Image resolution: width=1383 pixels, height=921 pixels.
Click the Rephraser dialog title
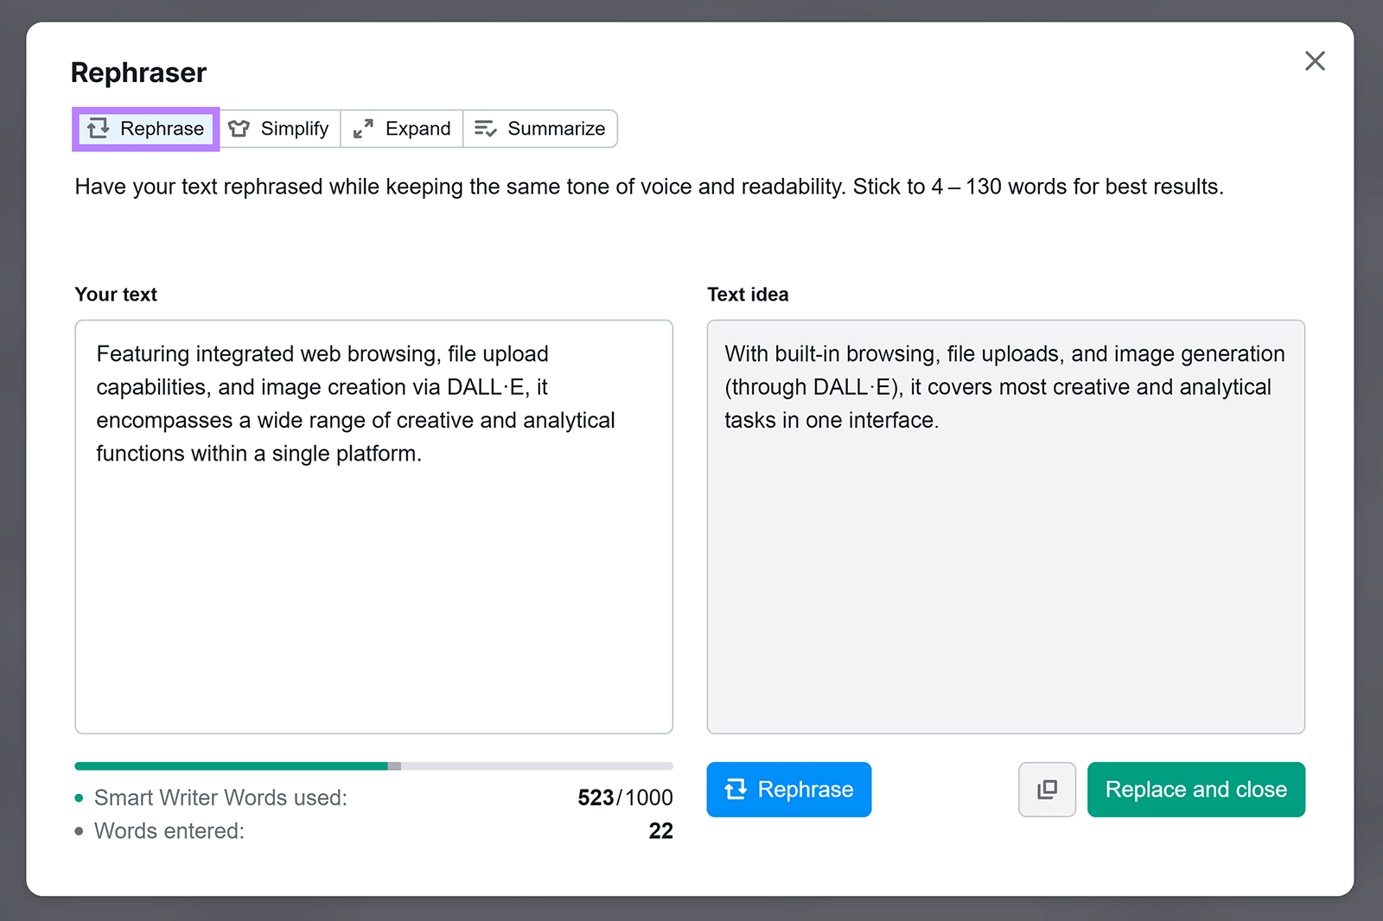138,73
